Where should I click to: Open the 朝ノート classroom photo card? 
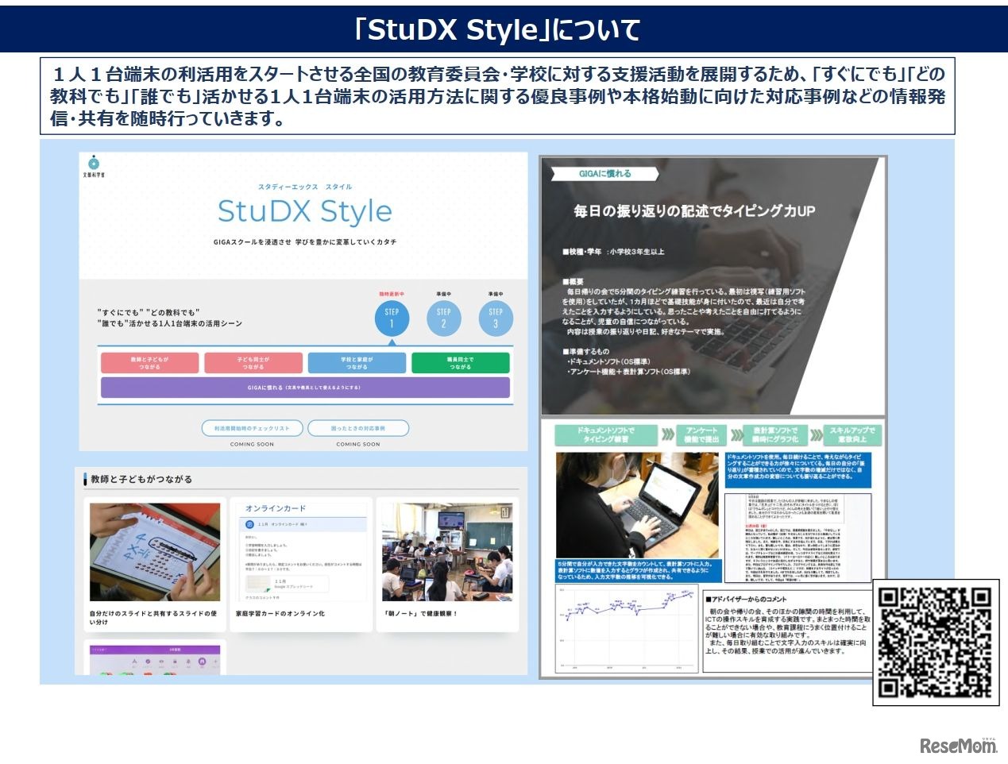pyautogui.click(x=447, y=552)
